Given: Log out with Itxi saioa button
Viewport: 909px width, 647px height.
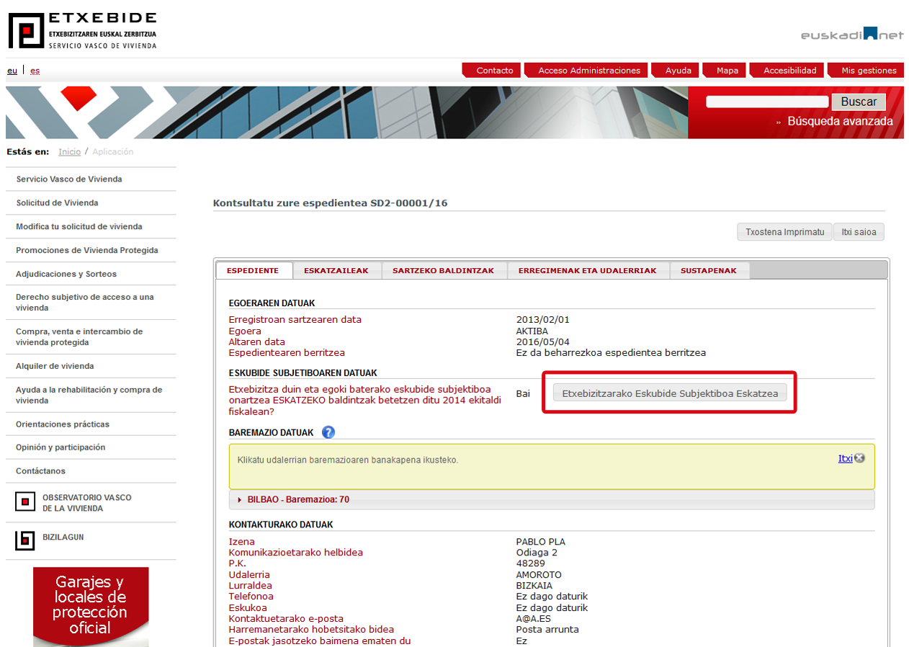Looking at the screenshot, I should [859, 232].
